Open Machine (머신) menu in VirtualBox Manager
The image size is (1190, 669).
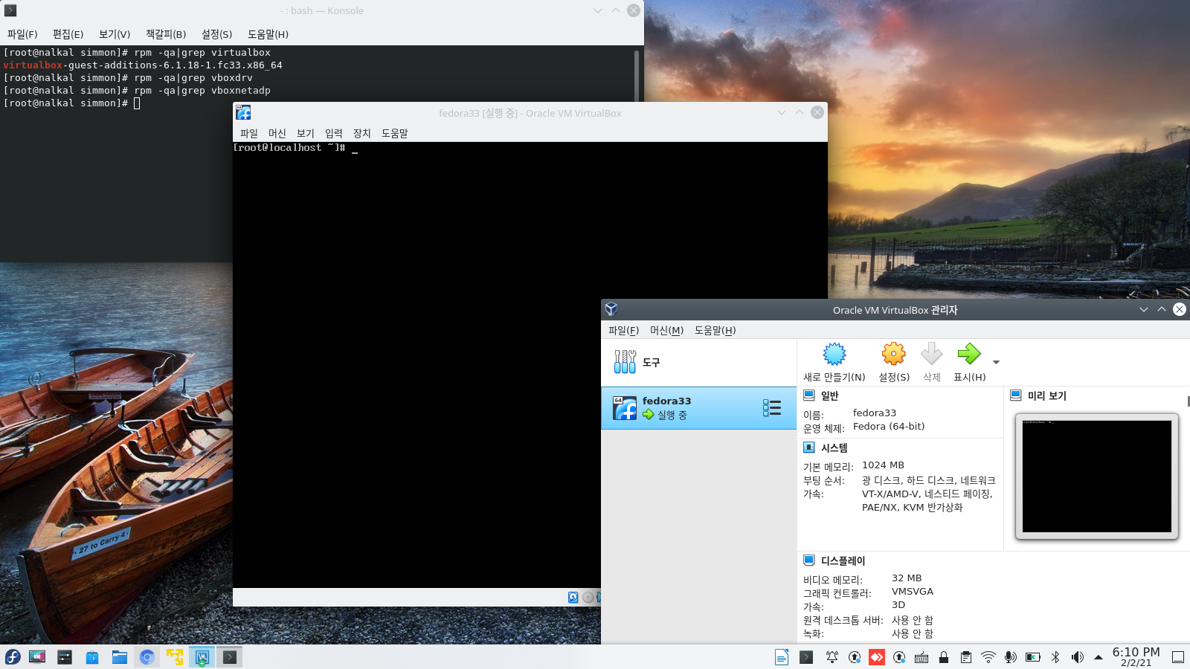click(666, 330)
